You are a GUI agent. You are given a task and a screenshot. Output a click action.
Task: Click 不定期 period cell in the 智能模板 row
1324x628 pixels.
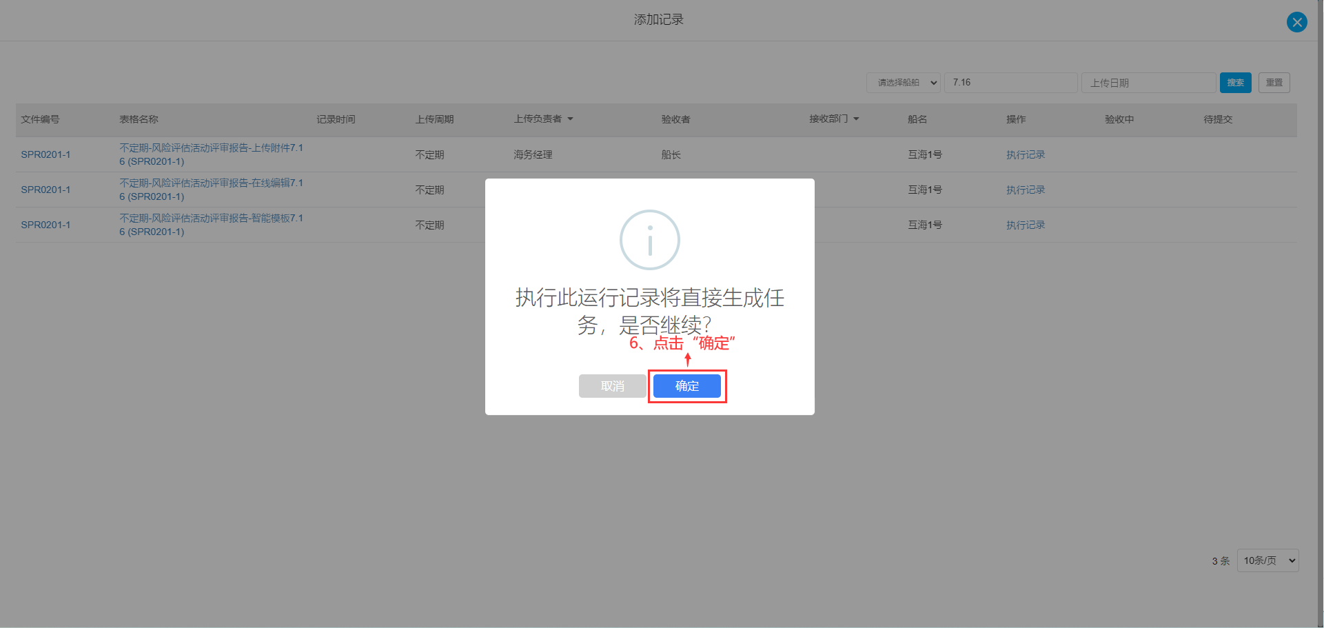(429, 225)
